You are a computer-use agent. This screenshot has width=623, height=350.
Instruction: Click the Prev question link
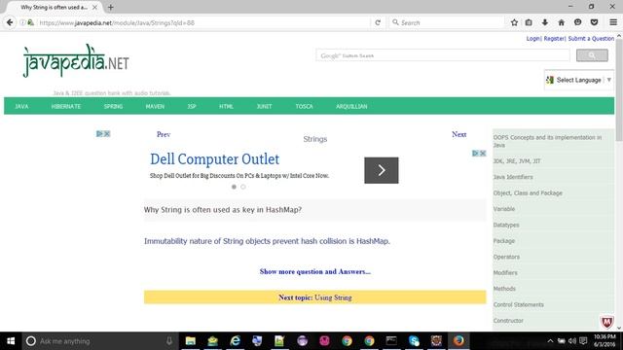[x=164, y=134]
